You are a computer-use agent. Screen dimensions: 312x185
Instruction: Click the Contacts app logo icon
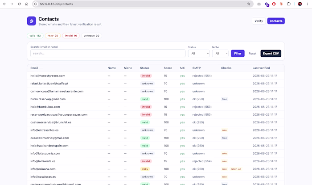(32, 21)
